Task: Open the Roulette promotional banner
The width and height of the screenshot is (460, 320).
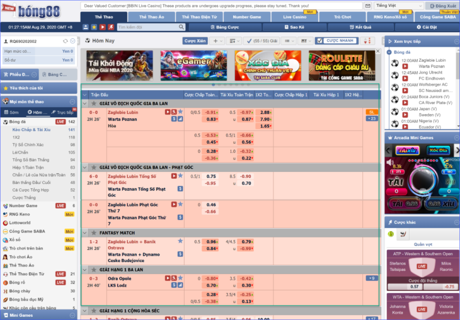Action: [342, 66]
